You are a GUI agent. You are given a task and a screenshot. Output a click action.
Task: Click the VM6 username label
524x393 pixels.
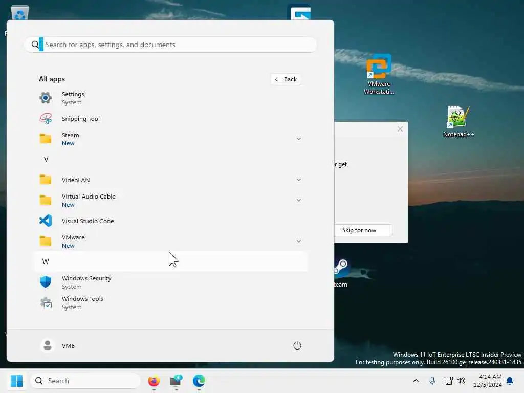pyautogui.click(x=68, y=346)
